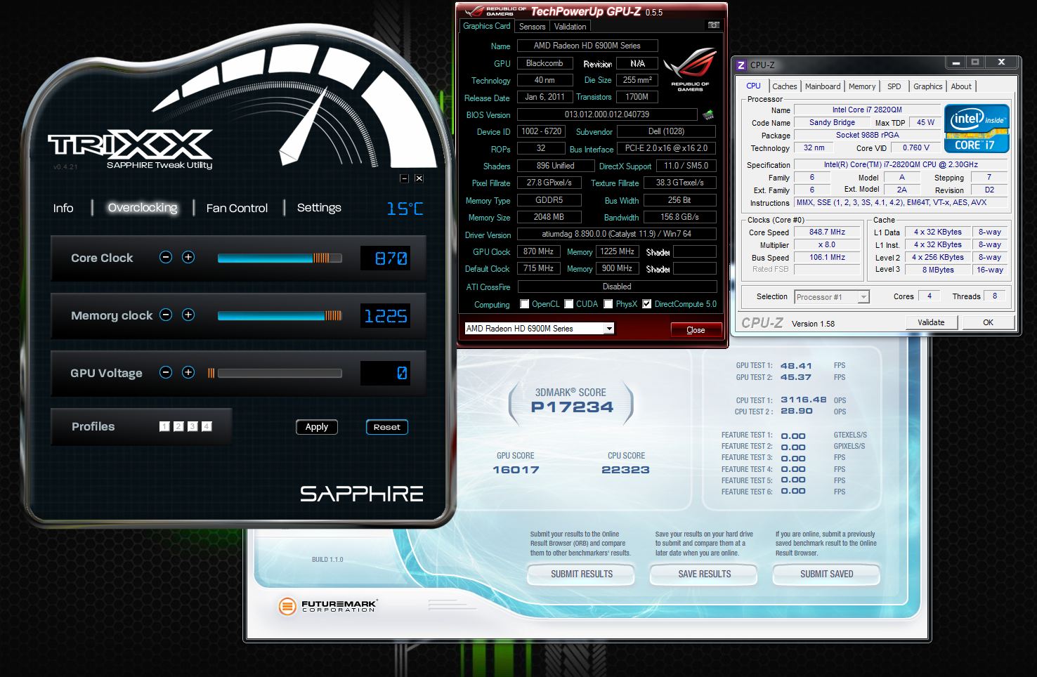Decrease Core Clock with minus button
This screenshot has height=677, width=1037.
tap(166, 257)
